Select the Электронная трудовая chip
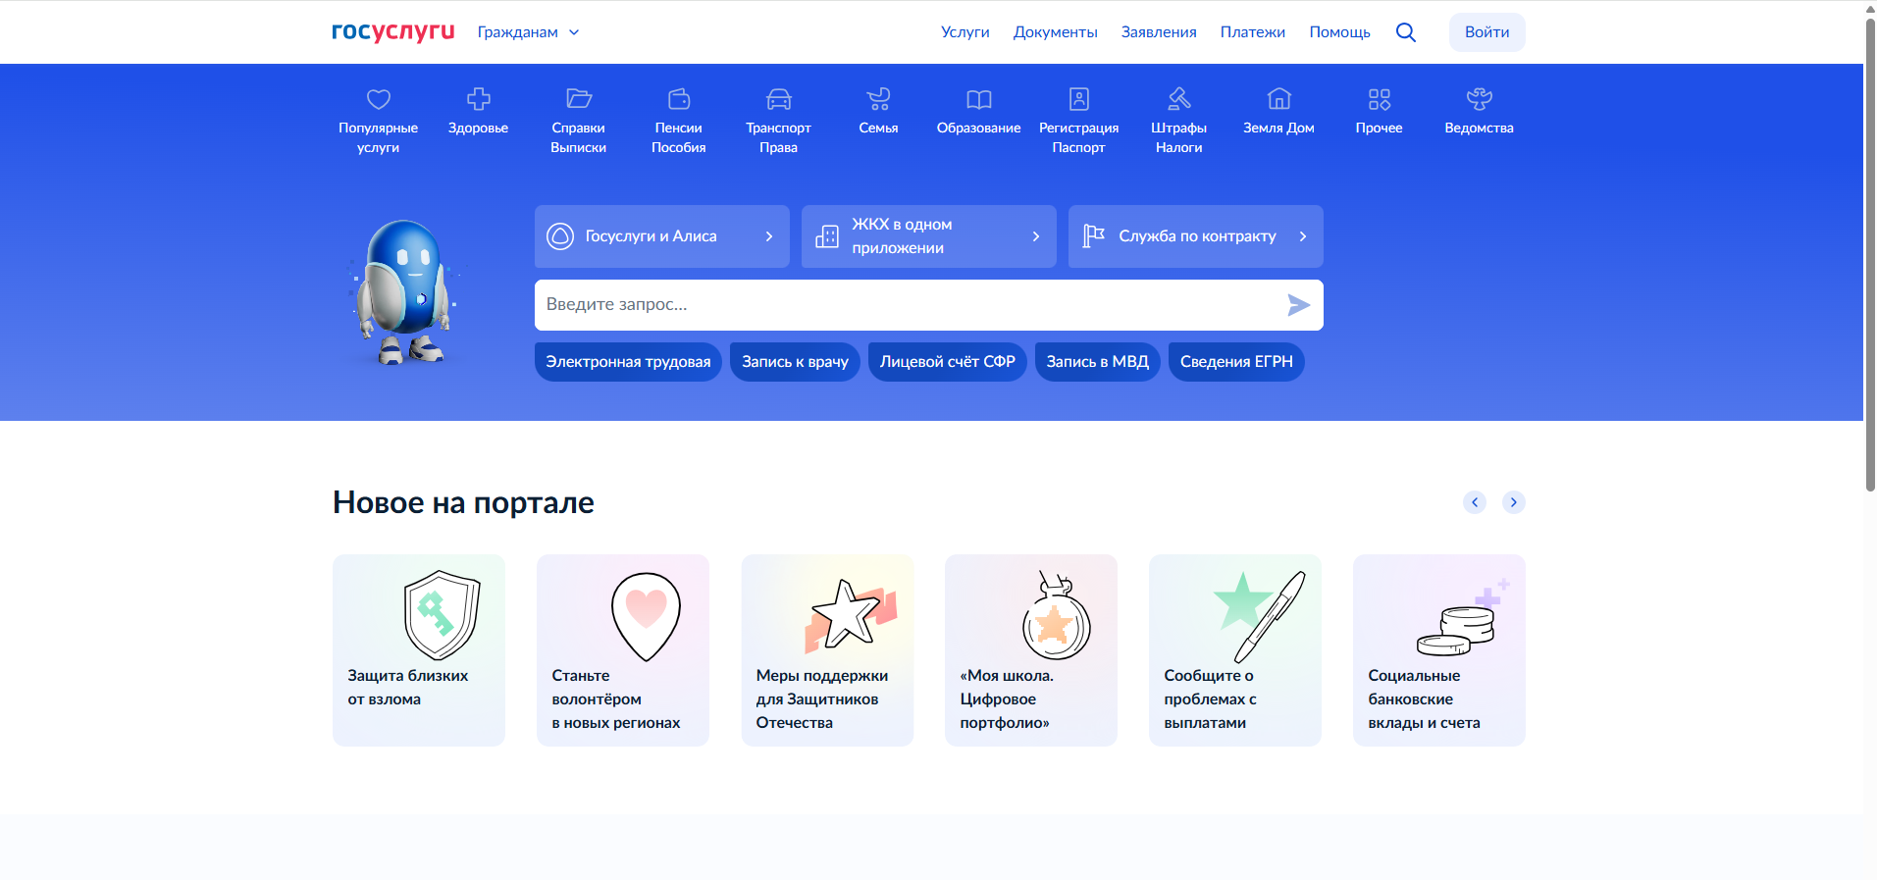The height and width of the screenshot is (880, 1877). tap(629, 362)
